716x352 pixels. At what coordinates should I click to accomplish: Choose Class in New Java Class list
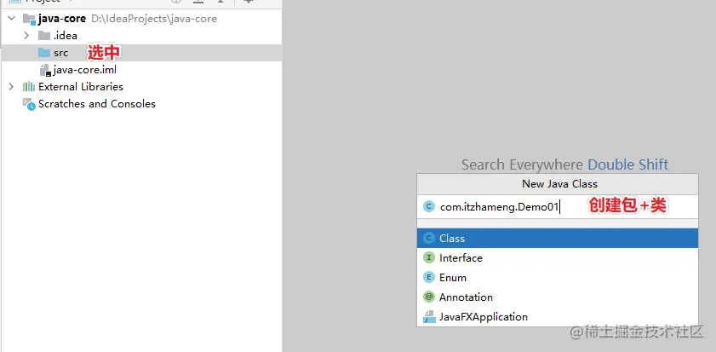coord(558,238)
